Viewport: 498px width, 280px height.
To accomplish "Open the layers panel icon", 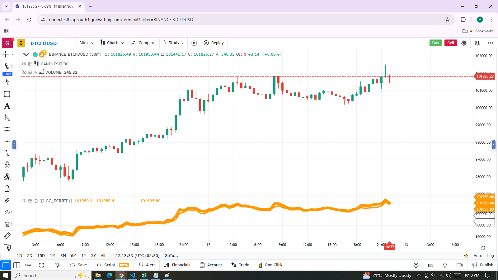I will (x=477, y=43).
